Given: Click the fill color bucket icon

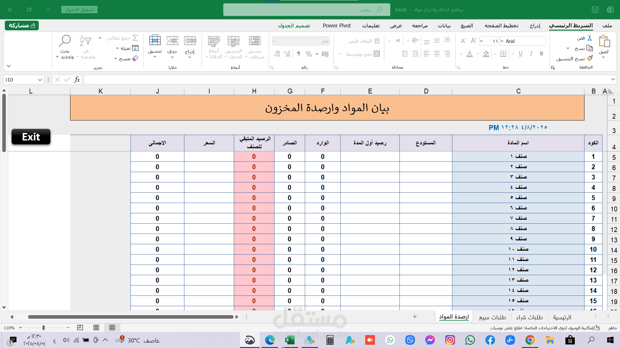Looking at the screenshot, I should [486, 54].
